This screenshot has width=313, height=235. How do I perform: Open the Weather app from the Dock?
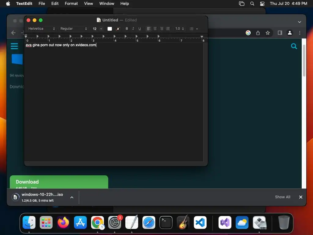242,222
